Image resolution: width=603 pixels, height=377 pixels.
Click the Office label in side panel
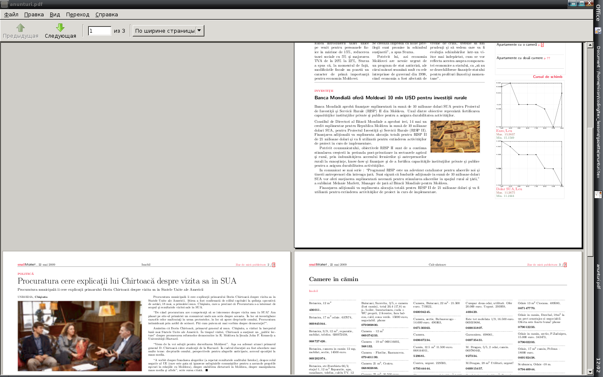point(598,13)
